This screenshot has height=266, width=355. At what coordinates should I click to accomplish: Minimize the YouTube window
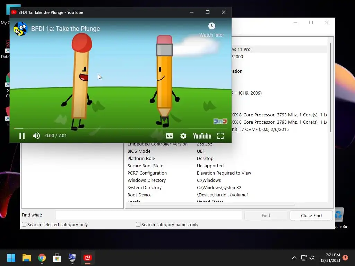pos(192,12)
